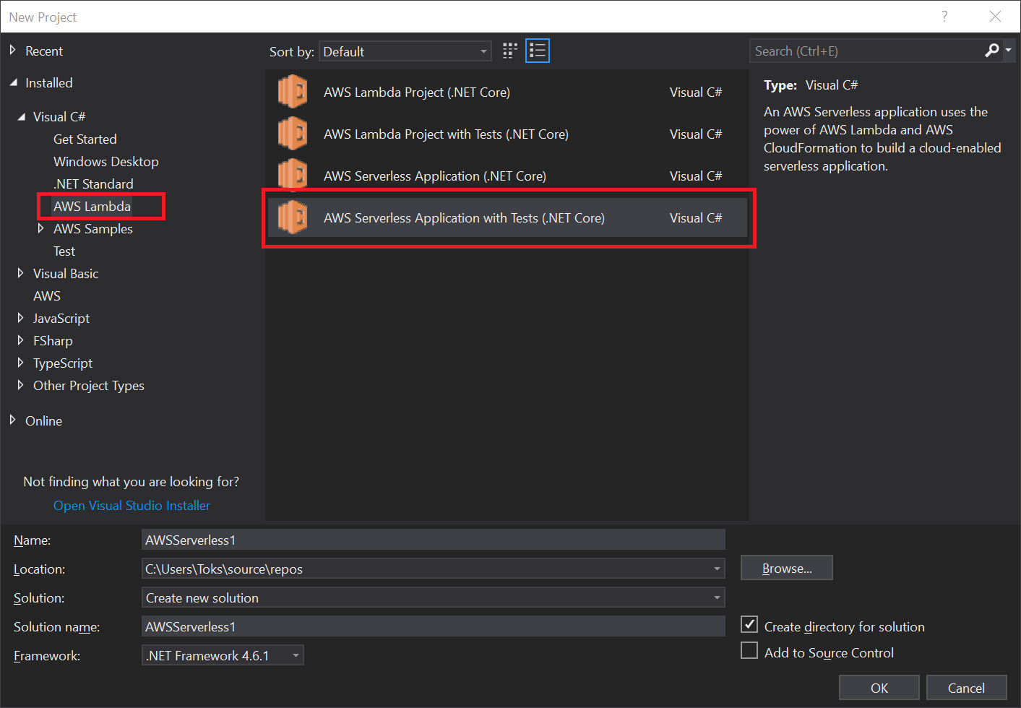Screen dimensions: 1021x708
Task: Select AWS Lambda Project (.NET Core) template
Action: pos(507,92)
